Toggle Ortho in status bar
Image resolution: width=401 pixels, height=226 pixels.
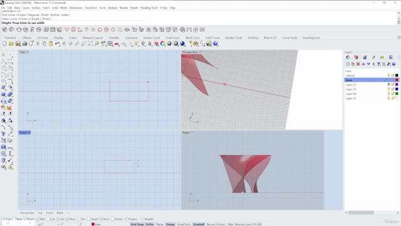150,224
